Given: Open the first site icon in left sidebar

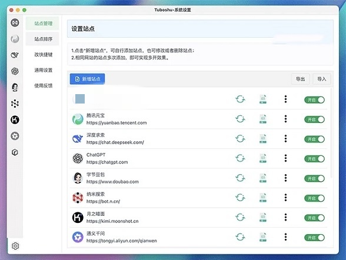Looking at the screenshot, I should pos(15,23).
